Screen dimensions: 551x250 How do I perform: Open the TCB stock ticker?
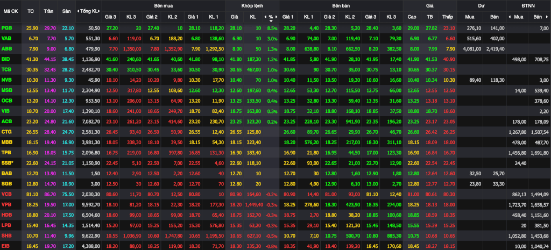point(6,69)
